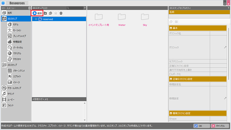231x130 pixels.
Task: Click the search field in 3Dスタンプリスト header
Action: 75,8
